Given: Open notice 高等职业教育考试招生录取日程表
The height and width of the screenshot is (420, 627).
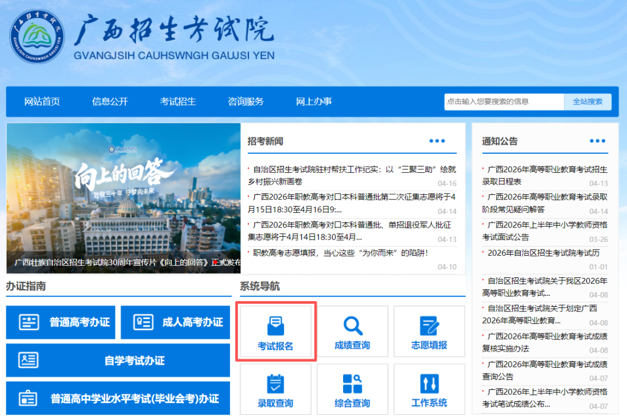Looking at the screenshot, I should [x=545, y=175].
